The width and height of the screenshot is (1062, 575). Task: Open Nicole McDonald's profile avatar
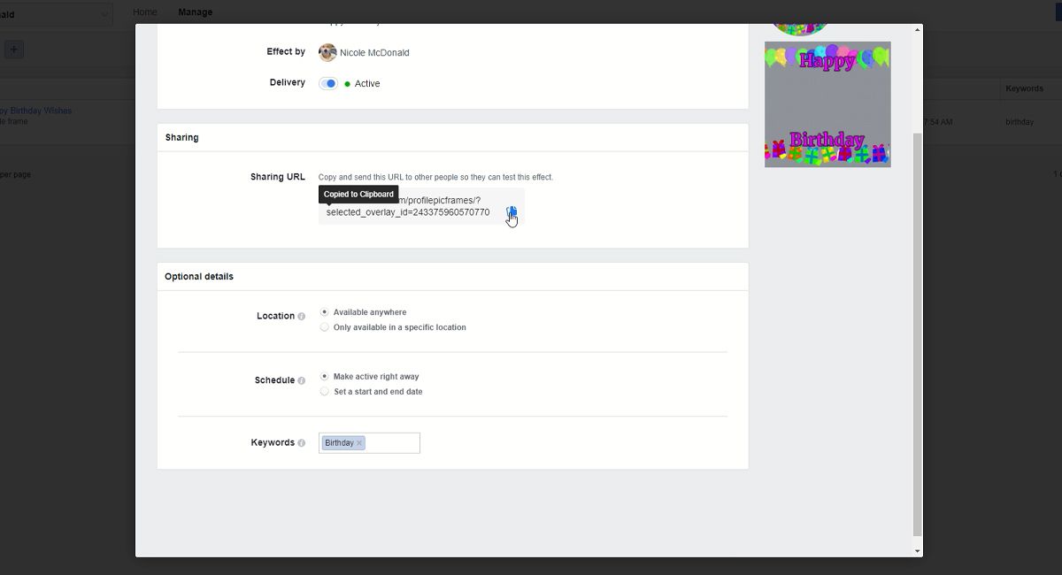(327, 52)
